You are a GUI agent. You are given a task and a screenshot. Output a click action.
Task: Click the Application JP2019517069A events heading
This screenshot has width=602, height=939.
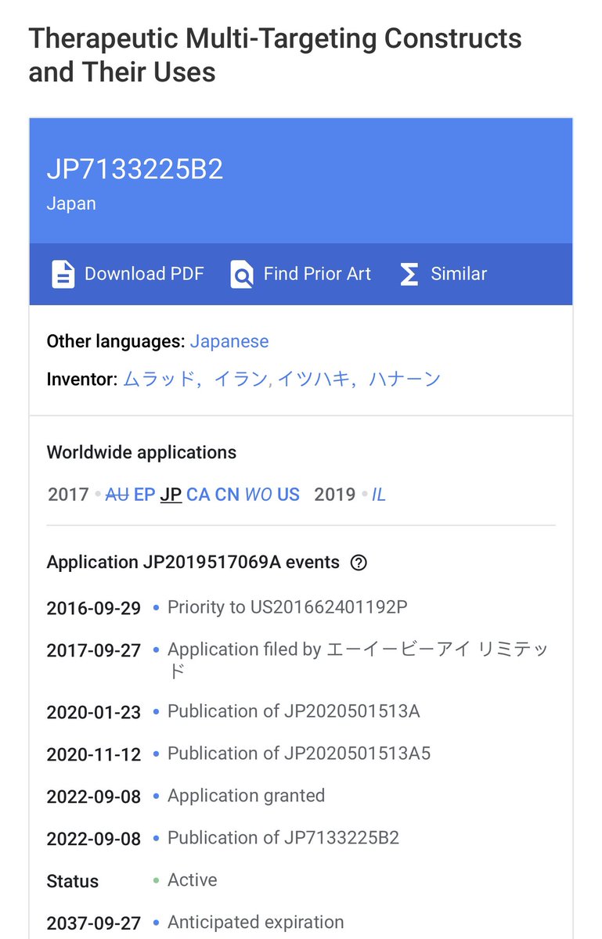(193, 563)
